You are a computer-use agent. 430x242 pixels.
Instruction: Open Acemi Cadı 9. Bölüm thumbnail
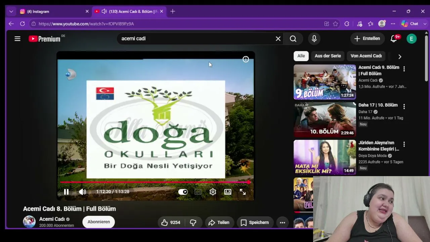click(x=325, y=82)
